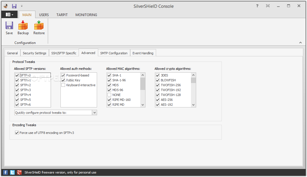Toggle the TWOFISH-192 checkbox

158,90
